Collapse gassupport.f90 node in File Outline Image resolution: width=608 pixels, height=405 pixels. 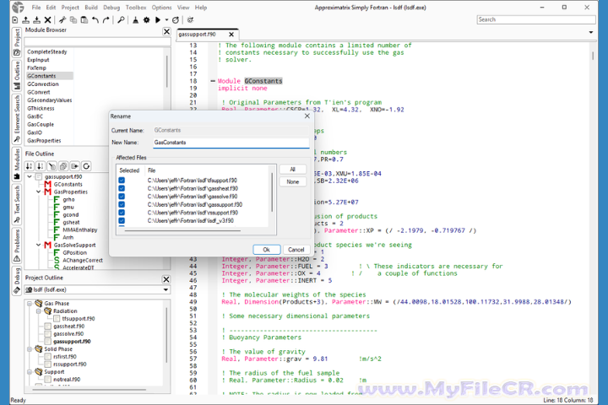[30, 176]
